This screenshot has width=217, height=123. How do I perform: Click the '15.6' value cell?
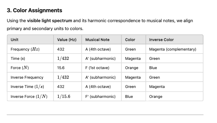[67, 68]
